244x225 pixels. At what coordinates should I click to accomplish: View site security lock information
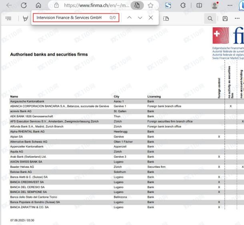[x=56, y=6]
